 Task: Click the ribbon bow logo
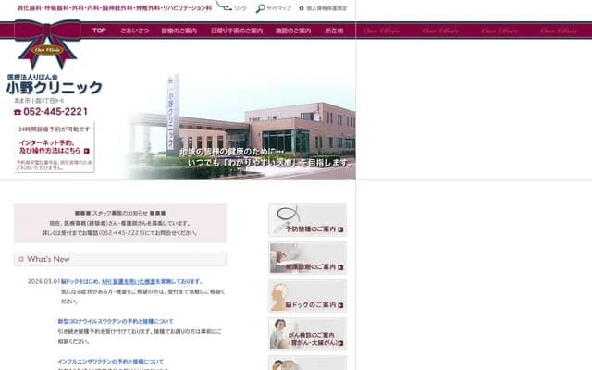click(47, 43)
